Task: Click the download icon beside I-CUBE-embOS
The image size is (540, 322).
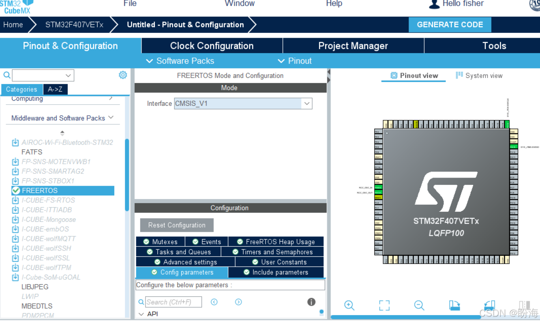Action: pos(15,229)
